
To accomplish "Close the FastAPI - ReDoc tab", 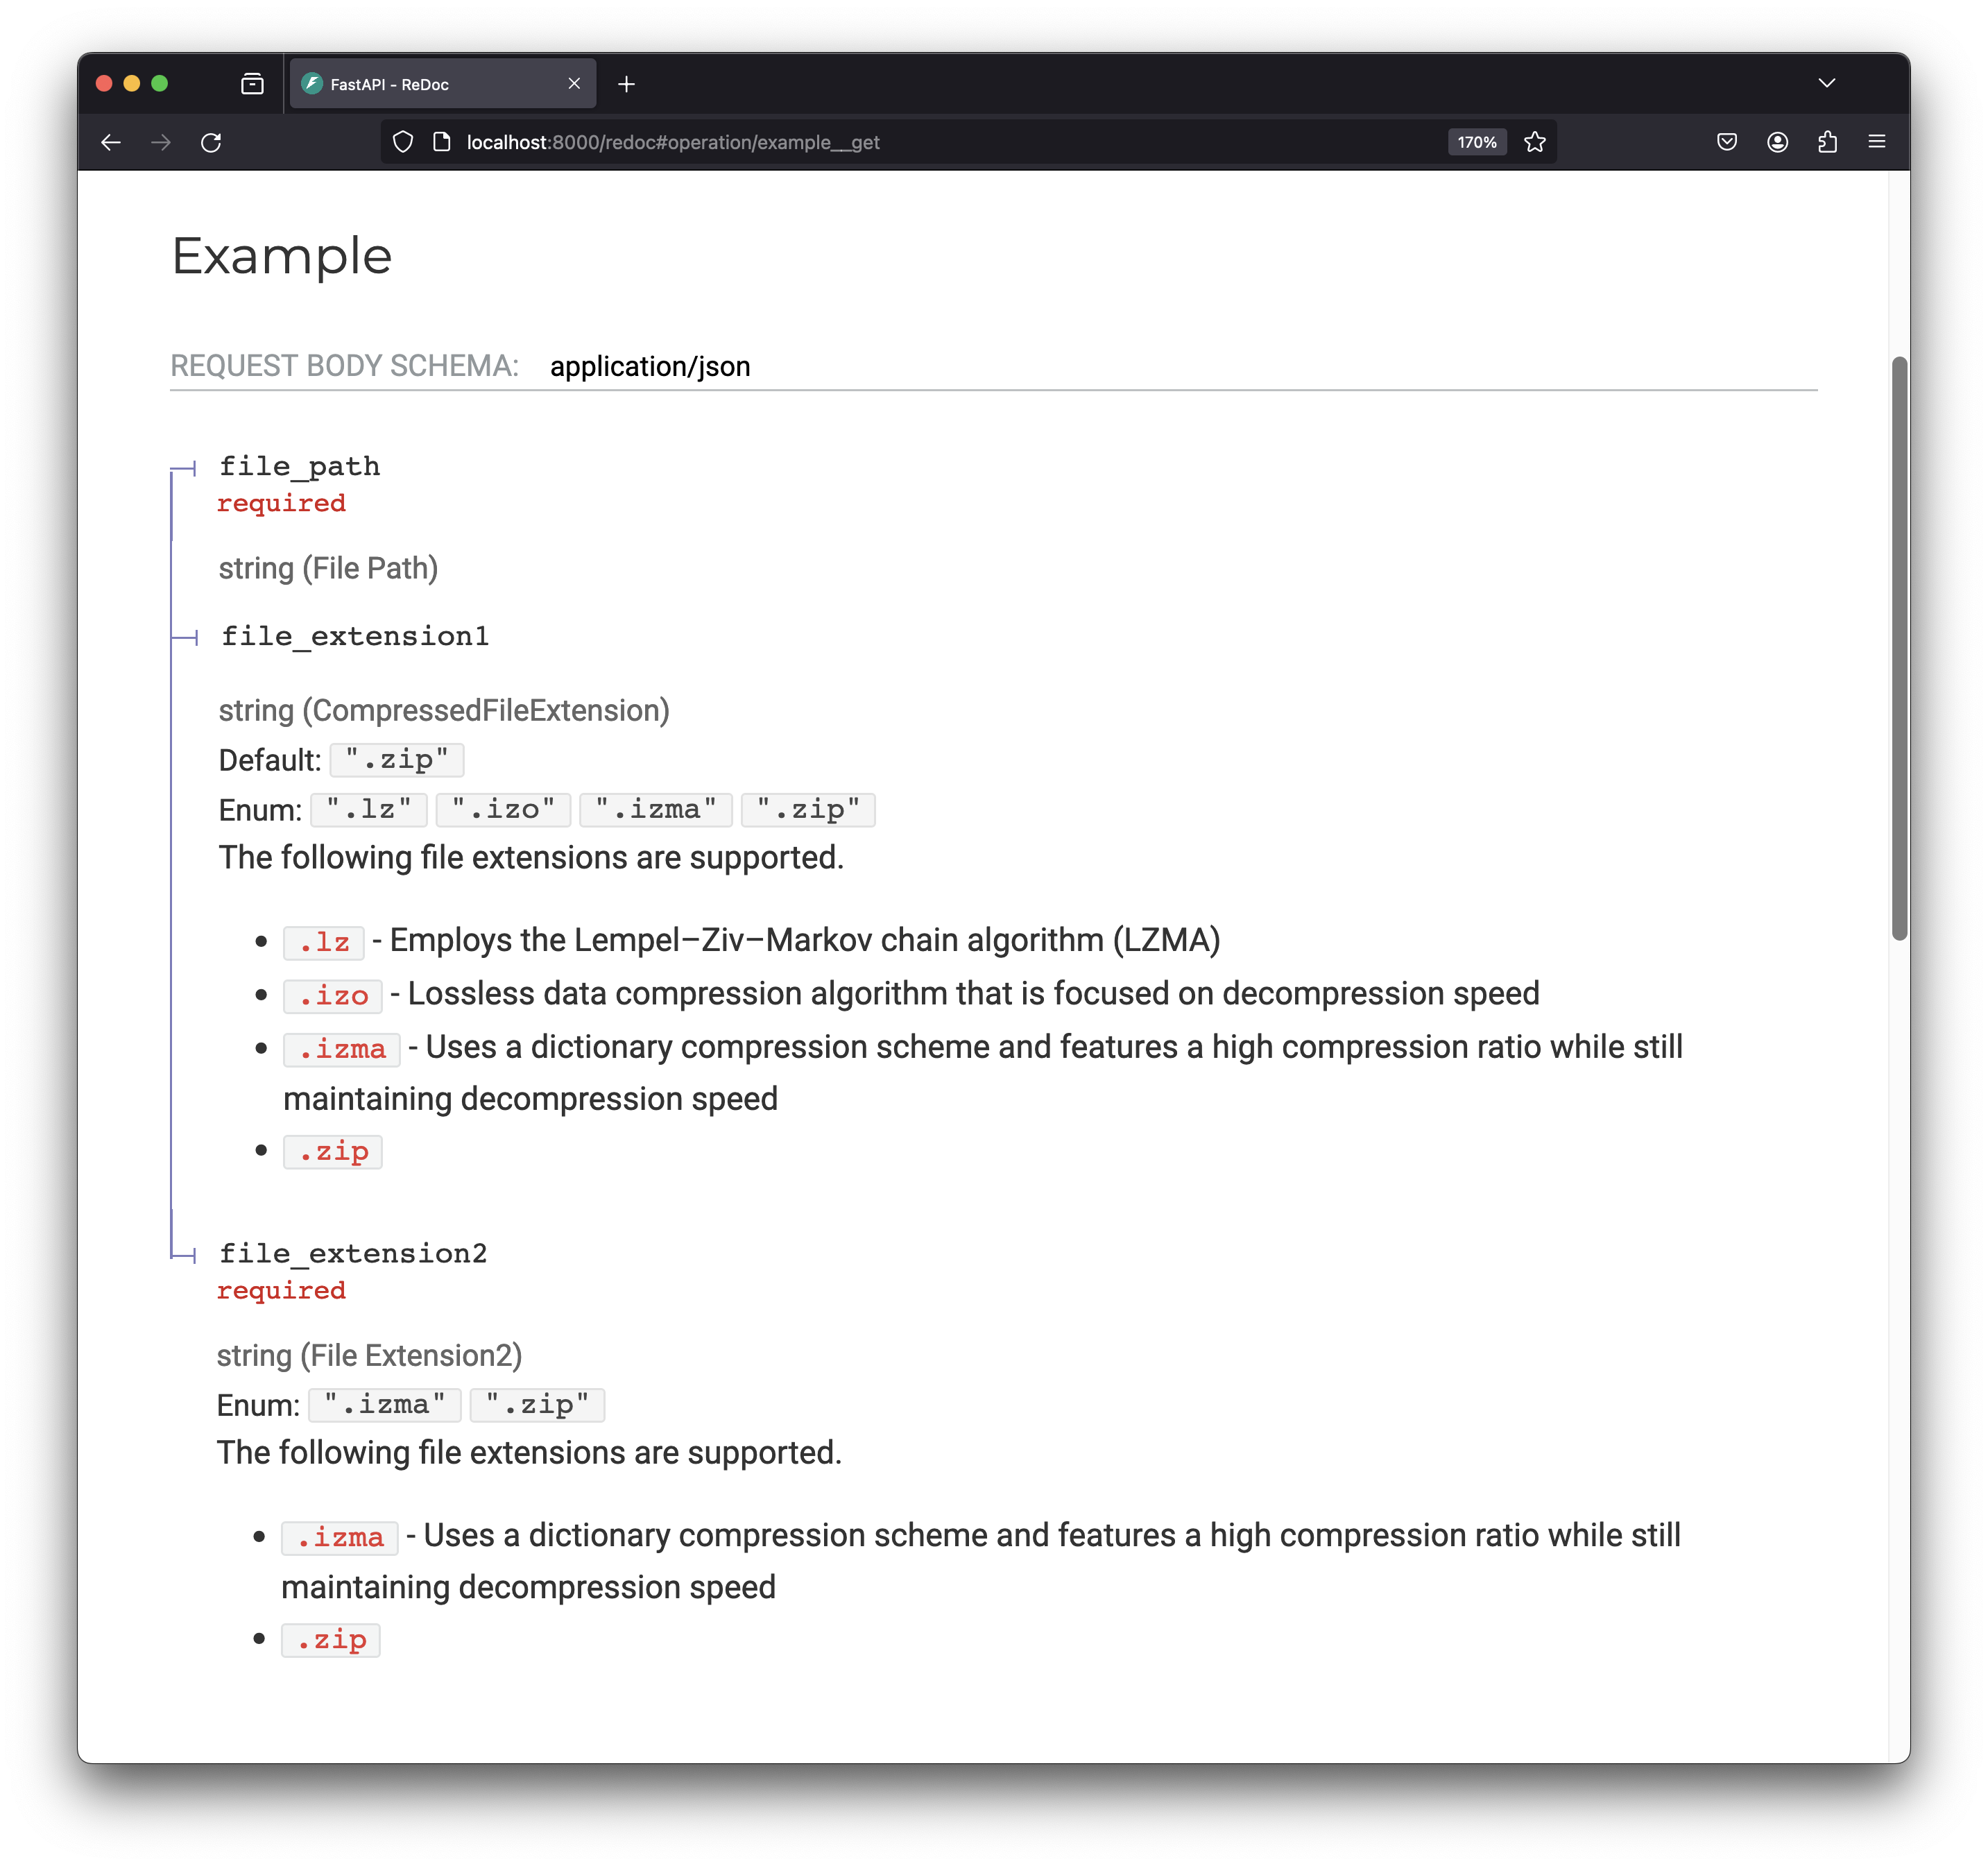I will click(574, 84).
